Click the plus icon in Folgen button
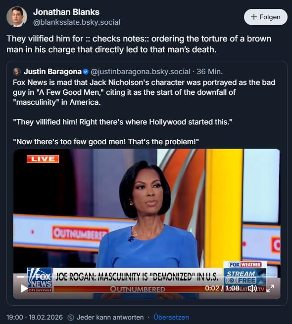292x324 pixels. pyautogui.click(x=254, y=17)
